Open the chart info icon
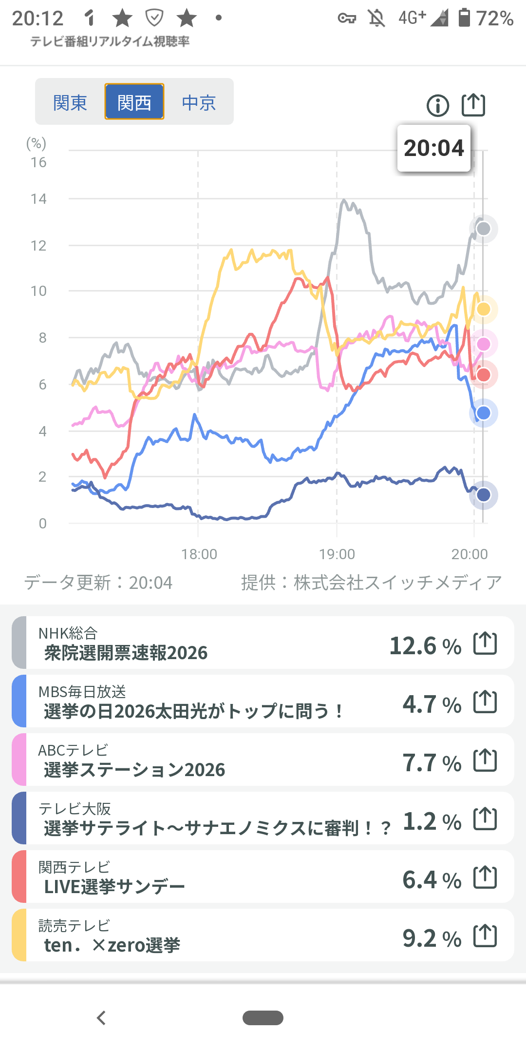 pyautogui.click(x=437, y=105)
